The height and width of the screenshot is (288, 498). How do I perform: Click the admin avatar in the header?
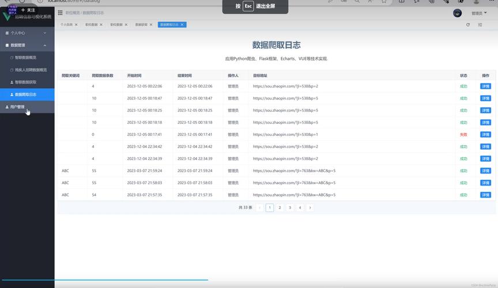pos(457,13)
